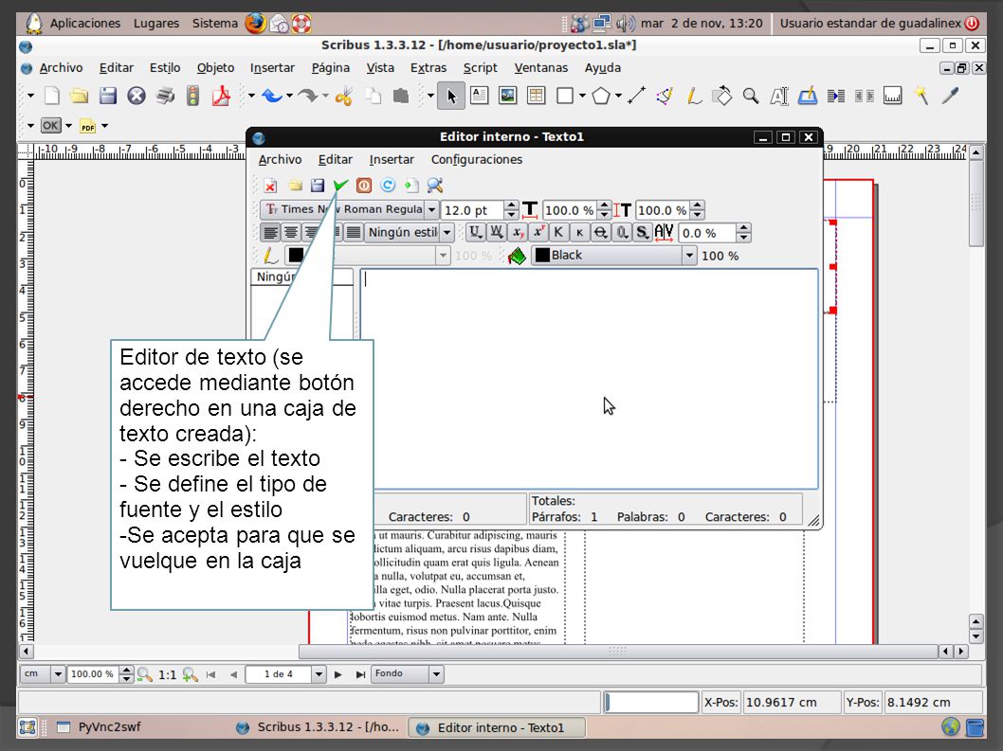1003x751 pixels.
Task: Open the Objeto menu in Scribus
Action: click(x=215, y=68)
